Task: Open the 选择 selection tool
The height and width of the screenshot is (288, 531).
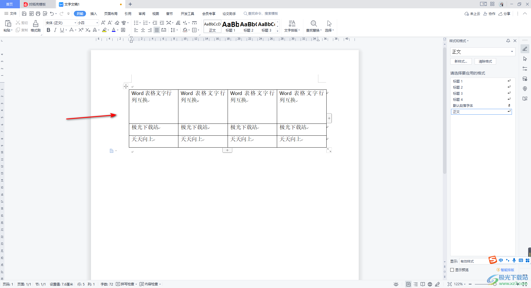Action: [x=329, y=27]
